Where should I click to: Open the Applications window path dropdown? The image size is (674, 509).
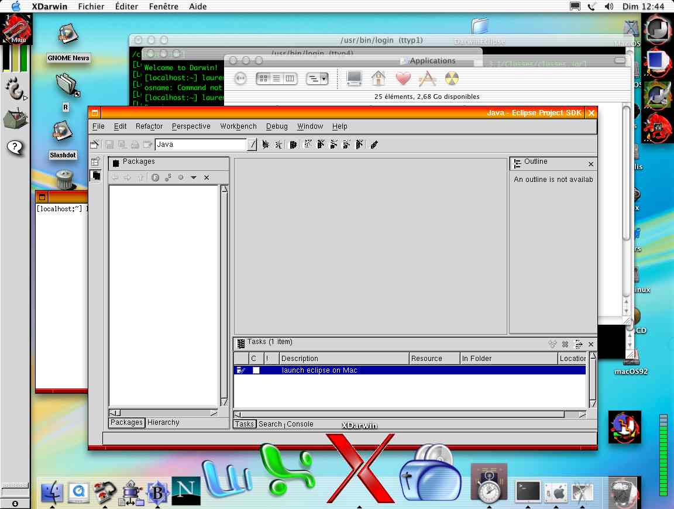tap(317, 78)
